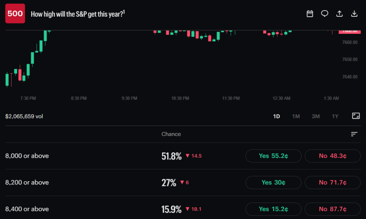Image resolution: width=366 pixels, height=219 pixels.
Task: Buy Yes at 30¢ for 8,200
Action: coord(273,182)
